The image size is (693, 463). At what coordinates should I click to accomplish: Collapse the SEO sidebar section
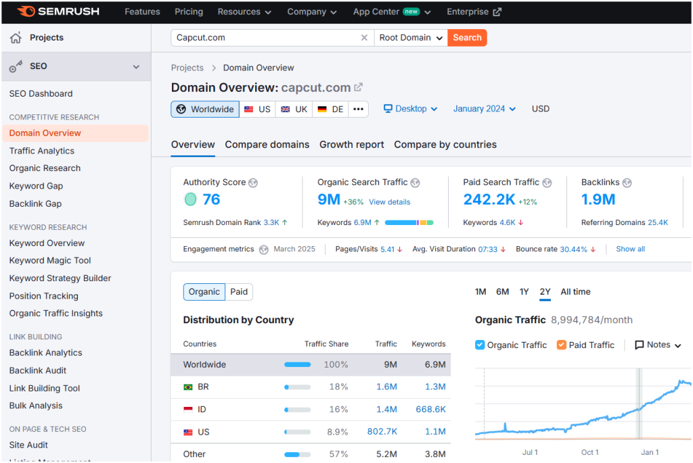pos(136,67)
